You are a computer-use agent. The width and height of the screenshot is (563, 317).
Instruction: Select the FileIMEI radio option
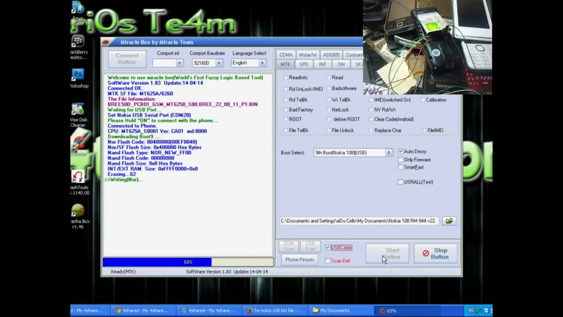point(432,130)
